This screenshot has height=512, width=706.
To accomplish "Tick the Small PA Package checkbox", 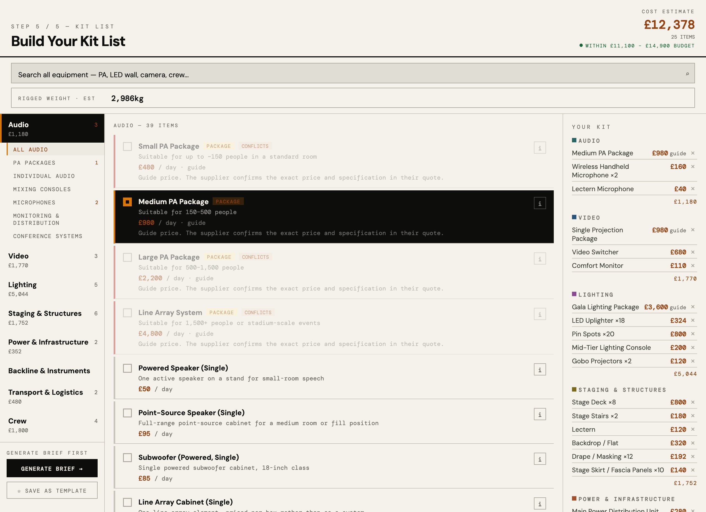I will [127, 146].
